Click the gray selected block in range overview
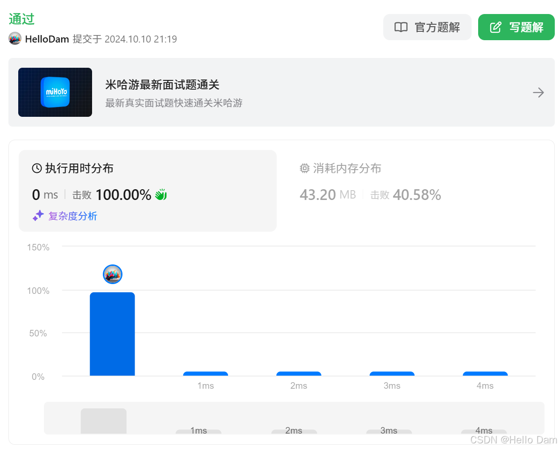559x449 pixels. pos(104,421)
